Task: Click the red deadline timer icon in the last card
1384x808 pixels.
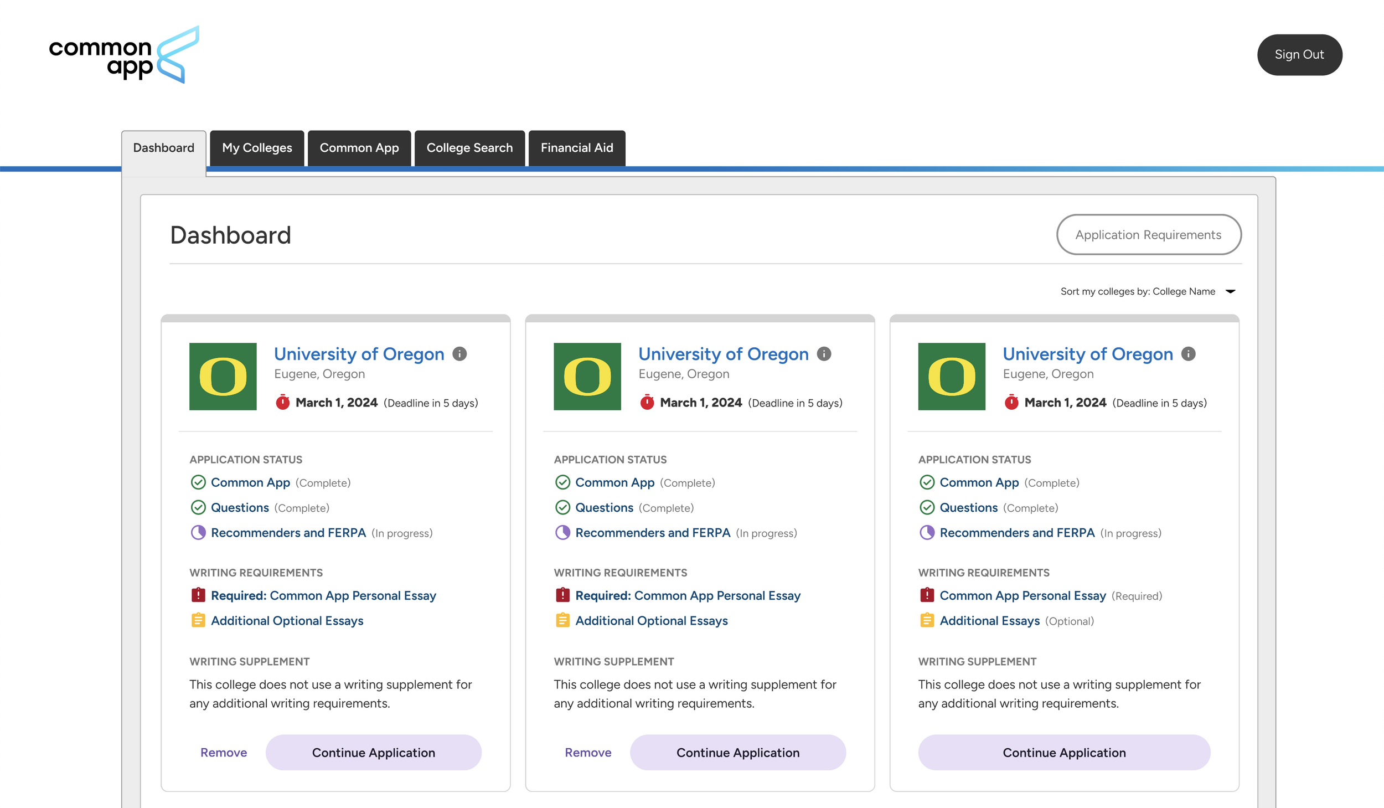Action: (1011, 402)
